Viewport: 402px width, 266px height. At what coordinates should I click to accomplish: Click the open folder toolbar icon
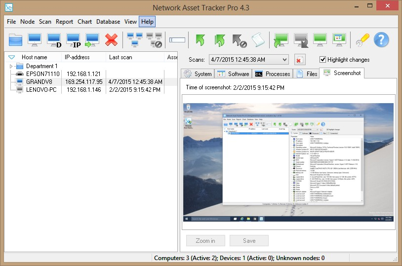(15, 40)
